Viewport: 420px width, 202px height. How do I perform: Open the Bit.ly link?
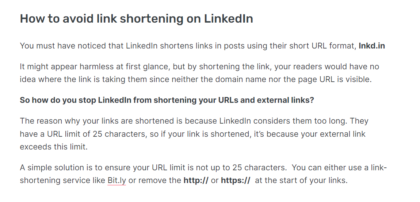click(x=117, y=180)
